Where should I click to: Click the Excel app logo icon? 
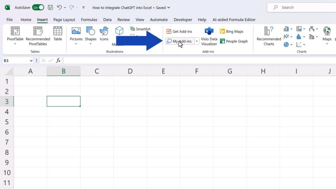point(7,8)
